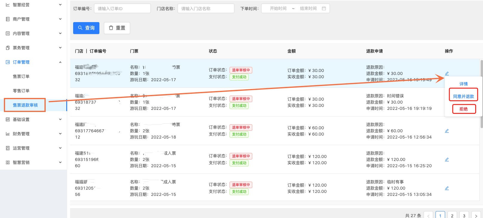483x218 pixels.
Task: Click the 运营管理 icon in sidebar
Action: 8,148
